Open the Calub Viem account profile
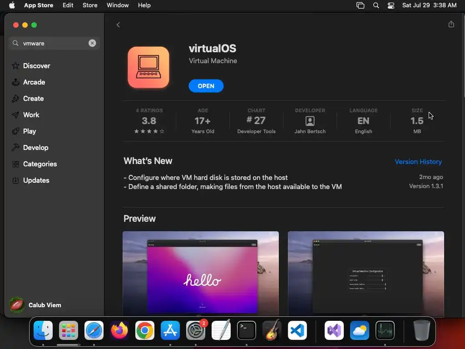This screenshot has width=465, height=349. [35, 305]
